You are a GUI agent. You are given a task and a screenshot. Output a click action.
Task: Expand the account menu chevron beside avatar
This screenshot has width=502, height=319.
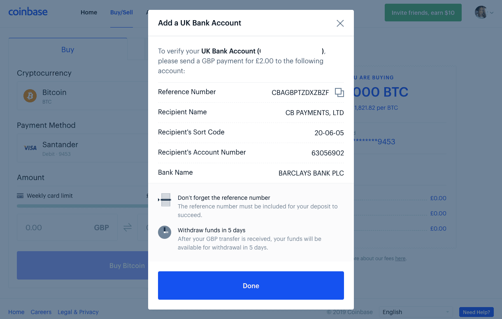pos(492,13)
